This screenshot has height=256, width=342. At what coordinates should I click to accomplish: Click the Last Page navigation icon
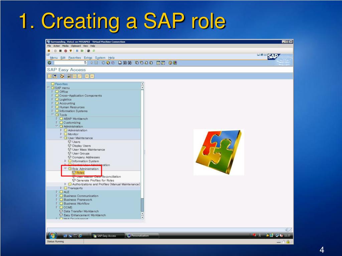tap(151, 63)
